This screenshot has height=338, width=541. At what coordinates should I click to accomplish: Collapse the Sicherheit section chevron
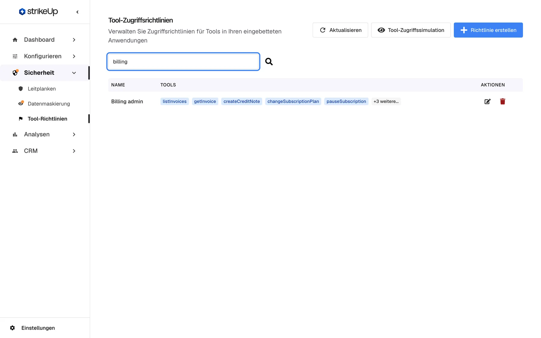point(74,73)
